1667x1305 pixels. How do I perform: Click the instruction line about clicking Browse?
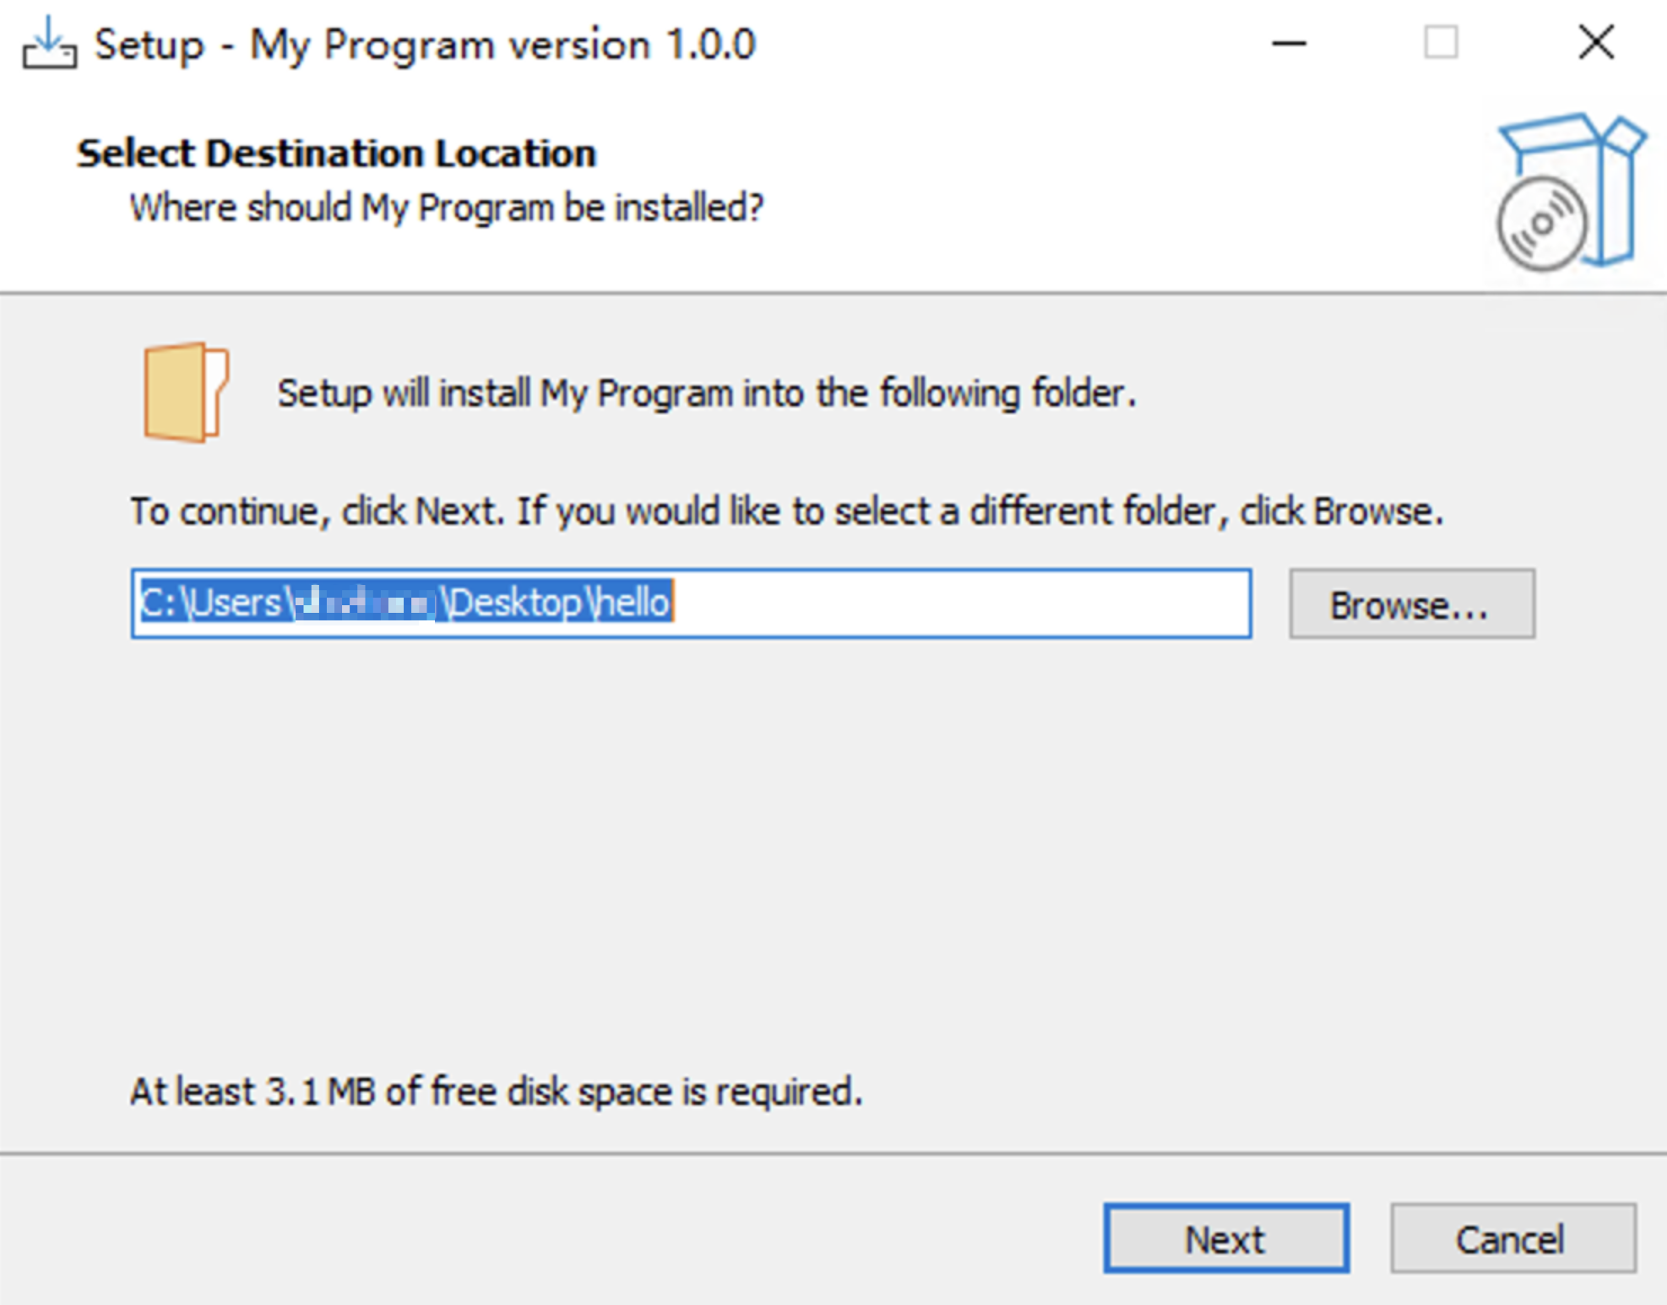[x=784, y=510]
